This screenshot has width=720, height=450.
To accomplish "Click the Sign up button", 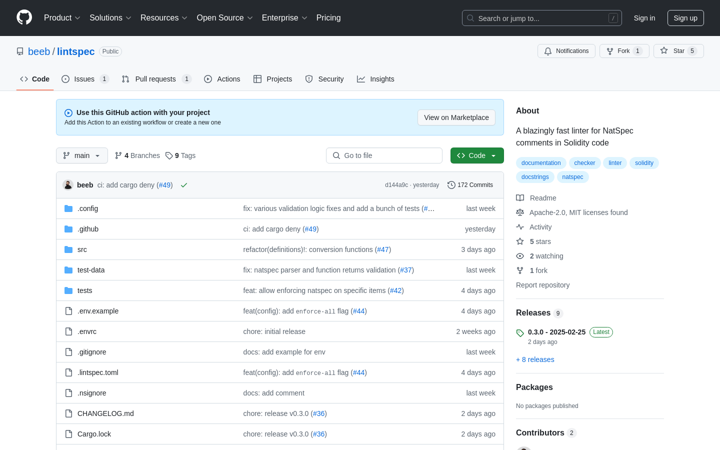I will 685,18.
